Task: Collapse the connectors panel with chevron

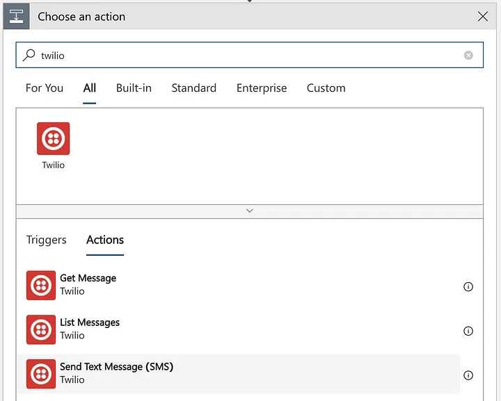Action: coord(250,211)
